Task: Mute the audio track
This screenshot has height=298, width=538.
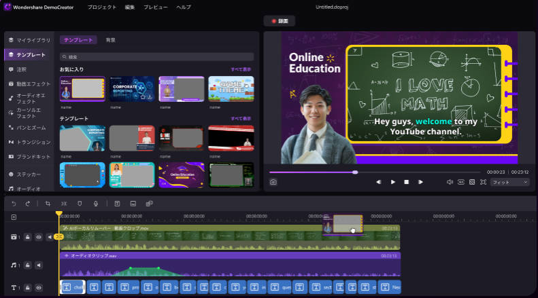Action: click(39, 265)
